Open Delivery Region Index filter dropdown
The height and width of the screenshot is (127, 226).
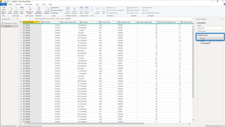point(156,22)
